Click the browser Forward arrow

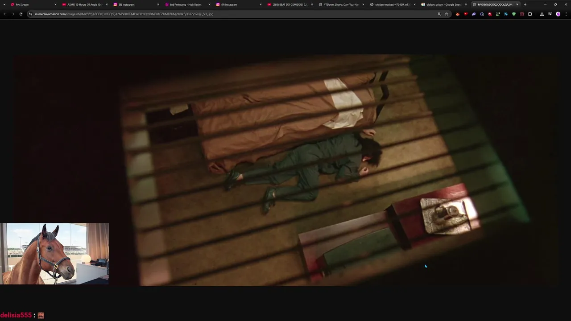12,14
